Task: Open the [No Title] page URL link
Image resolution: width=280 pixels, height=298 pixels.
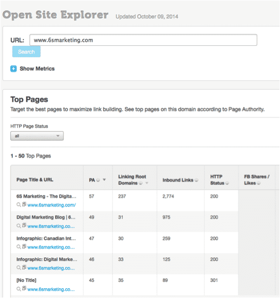Action: (51, 289)
